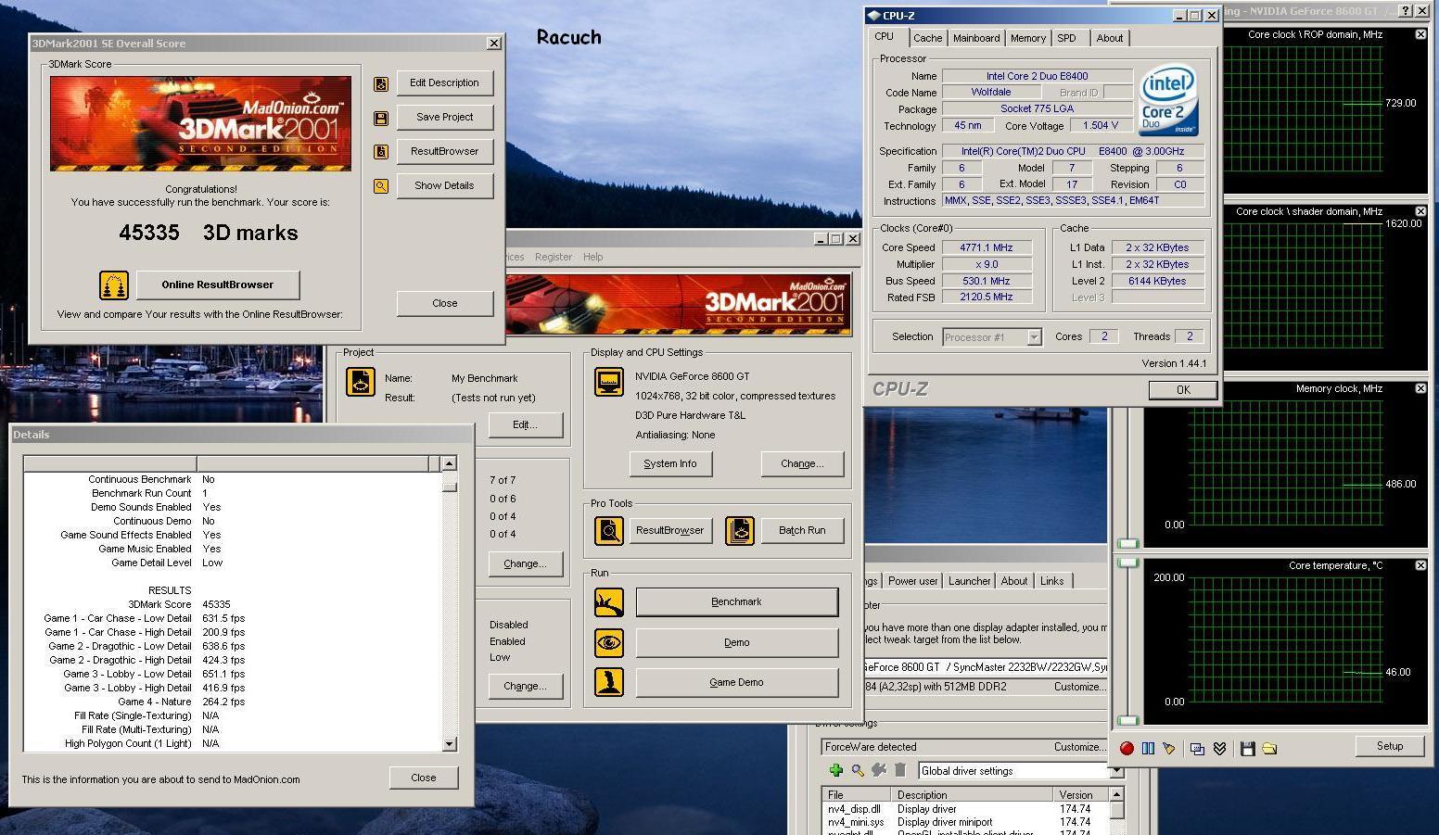The height and width of the screenshot is (835, 1439).
Task: Open the Help menu in 3DMark2001
Action: (592, 257)
